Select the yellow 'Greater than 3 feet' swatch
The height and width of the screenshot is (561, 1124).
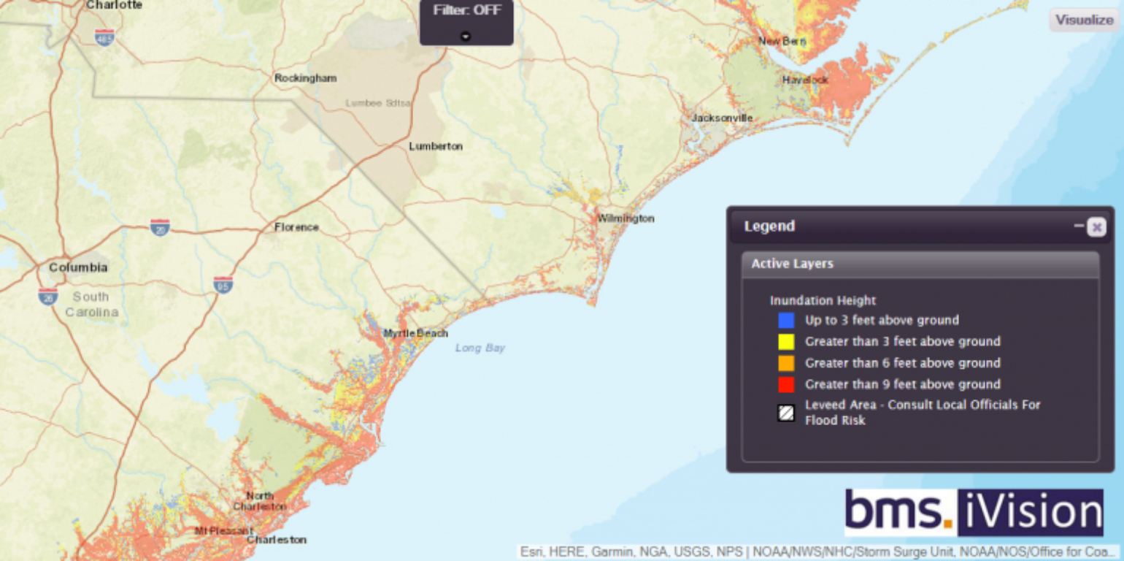786,342
